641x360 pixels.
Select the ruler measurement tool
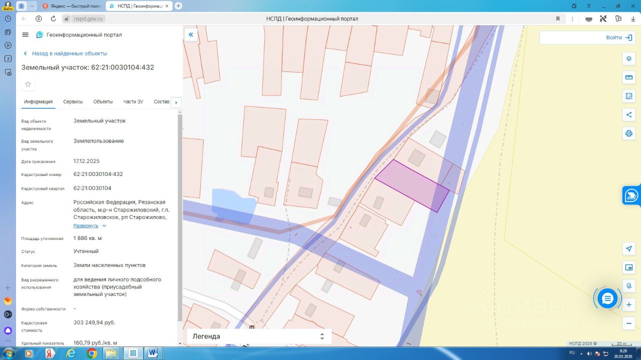(x=629, y=77)
